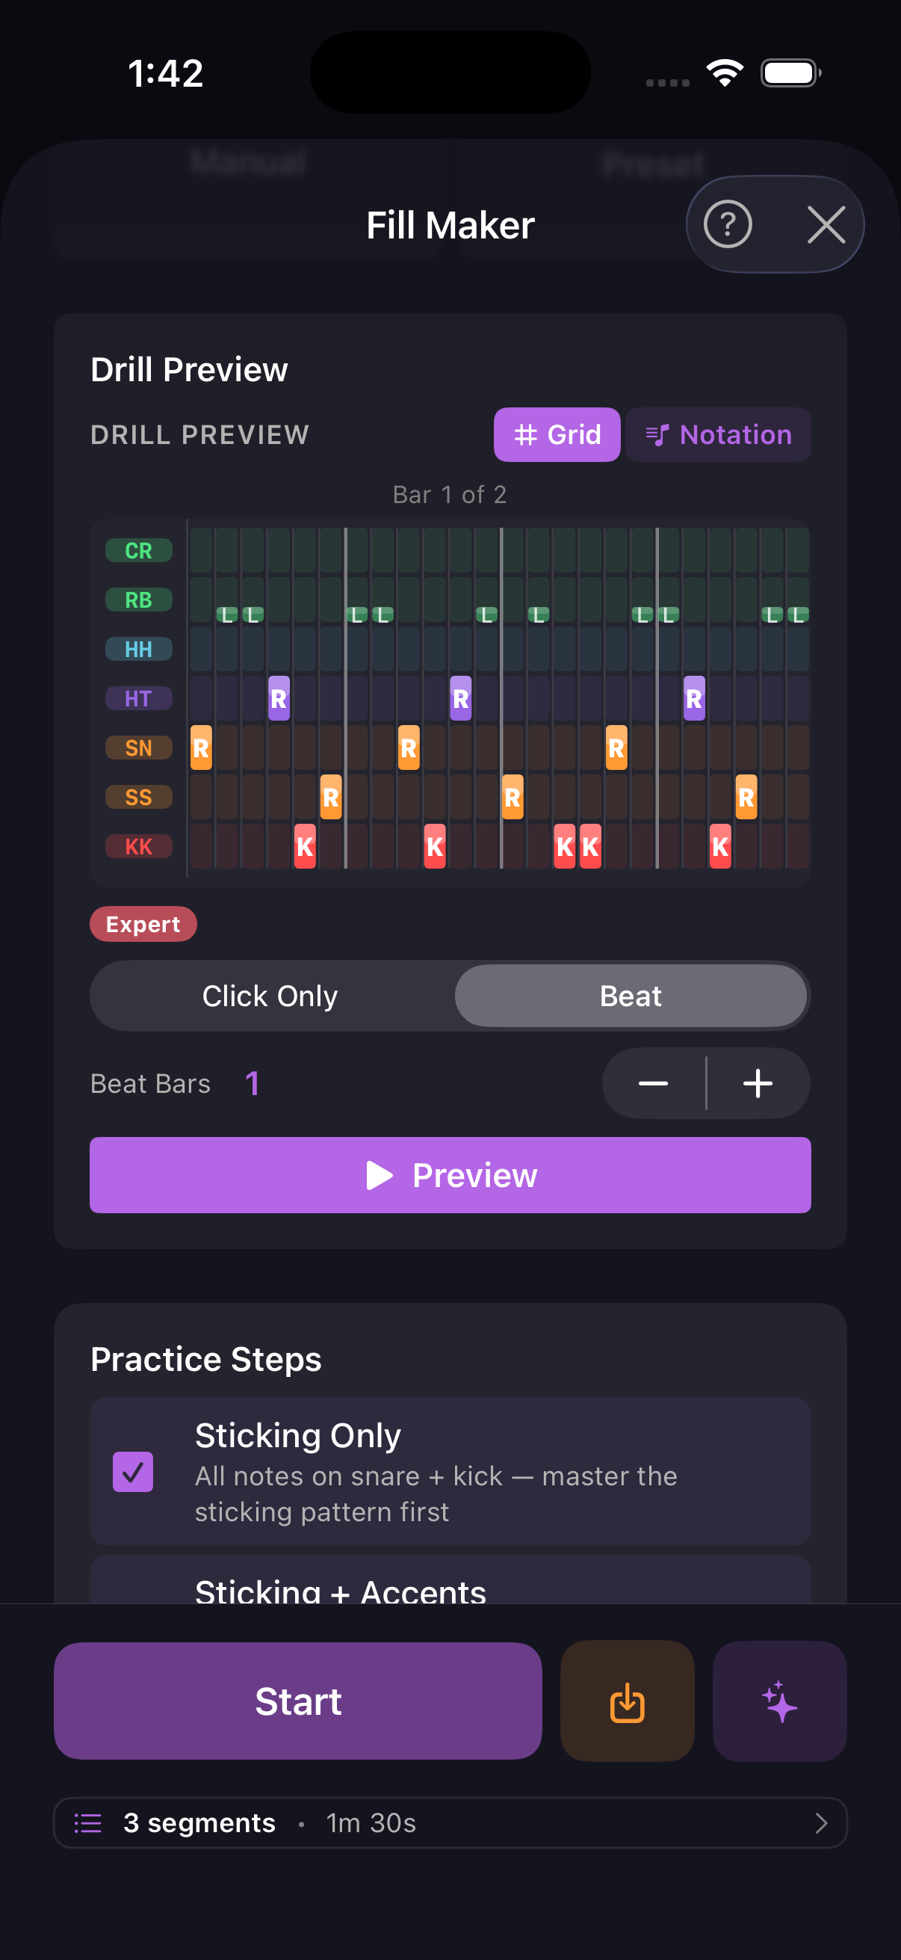Image resolution: width=901 pixels, height=1960 pixels.
Task: Open the help question mark icon
Action: 728,224
